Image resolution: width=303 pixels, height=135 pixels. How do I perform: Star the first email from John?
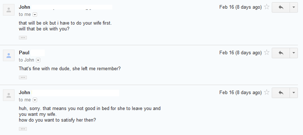pos(267,7)
